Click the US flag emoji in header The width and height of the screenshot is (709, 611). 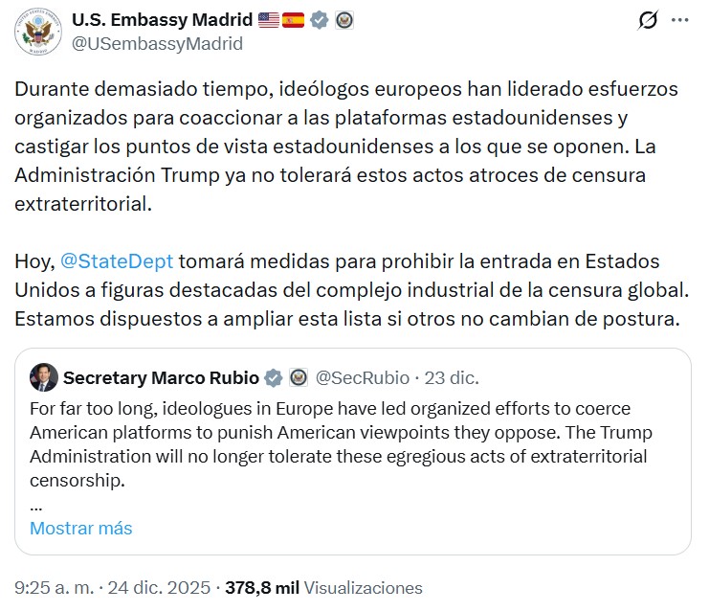coord(269,20)
